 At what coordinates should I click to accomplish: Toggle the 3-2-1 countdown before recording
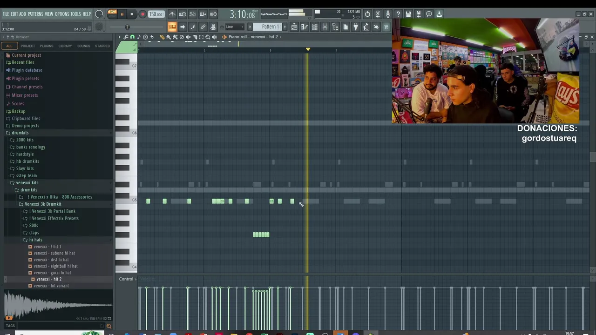click(x=193, y=14)
